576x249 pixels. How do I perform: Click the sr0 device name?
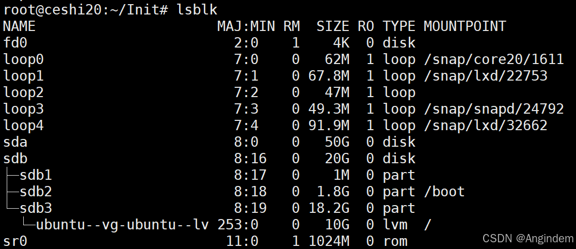[x=15, y=241]
